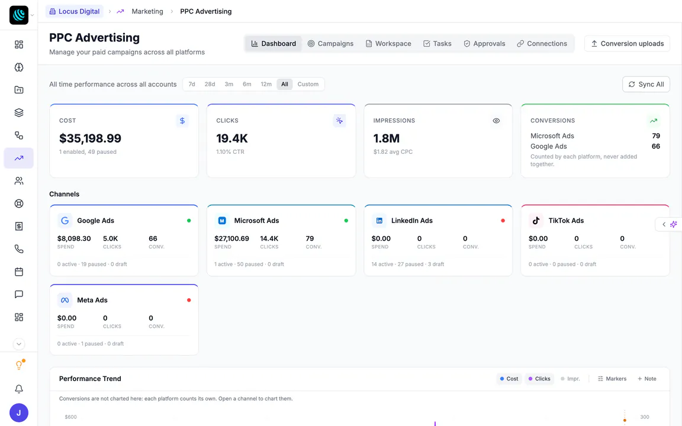
Task: Toggle the Impr. series in Performance Trend
Action: click(570, 379)
